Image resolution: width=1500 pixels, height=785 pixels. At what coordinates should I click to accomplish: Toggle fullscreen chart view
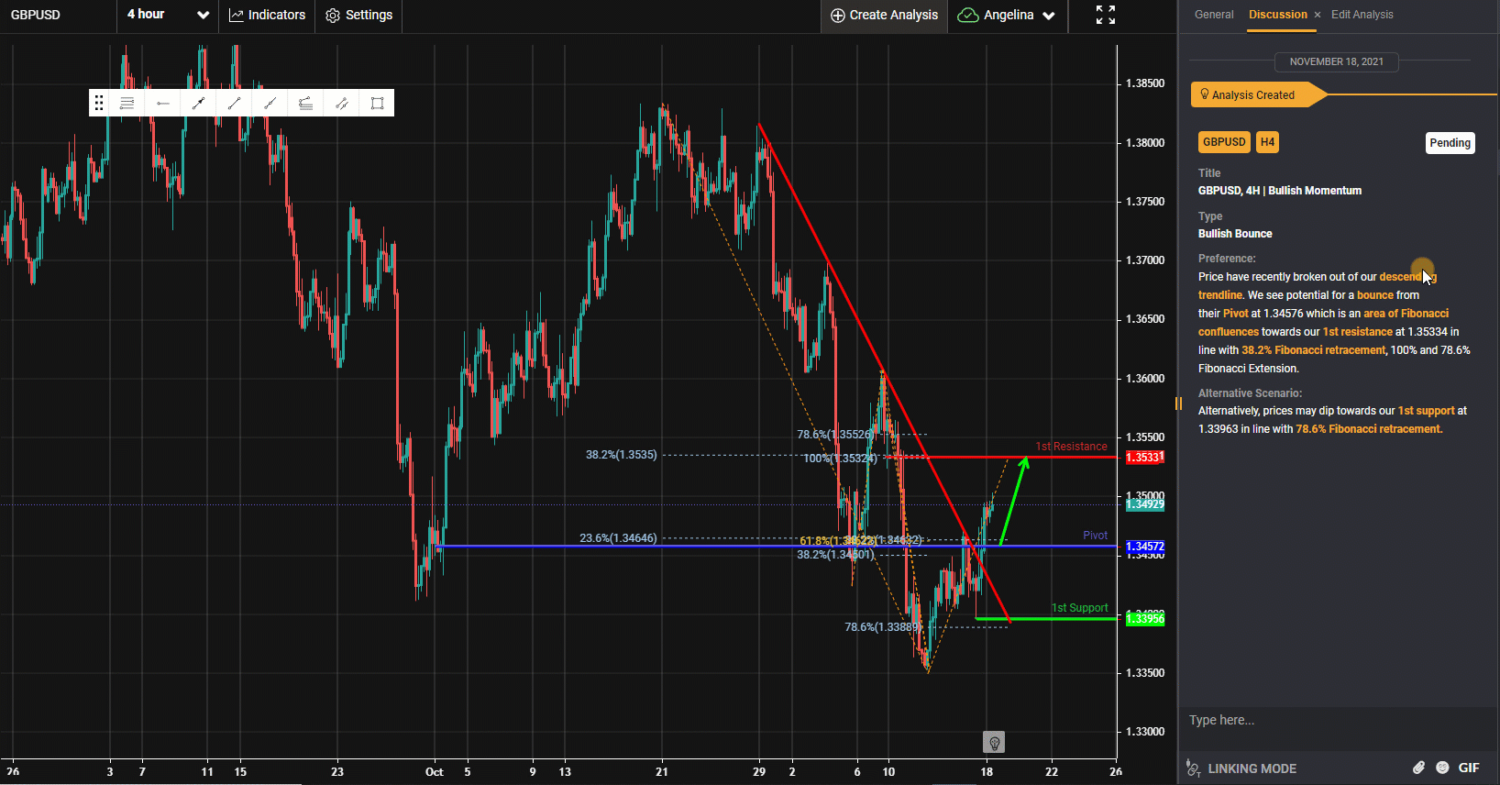point(1106,15)
